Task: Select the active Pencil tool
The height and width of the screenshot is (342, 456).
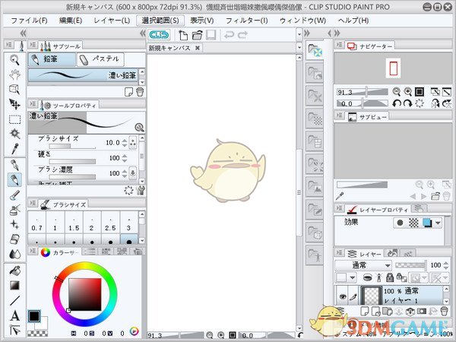Action: [14, 179]
